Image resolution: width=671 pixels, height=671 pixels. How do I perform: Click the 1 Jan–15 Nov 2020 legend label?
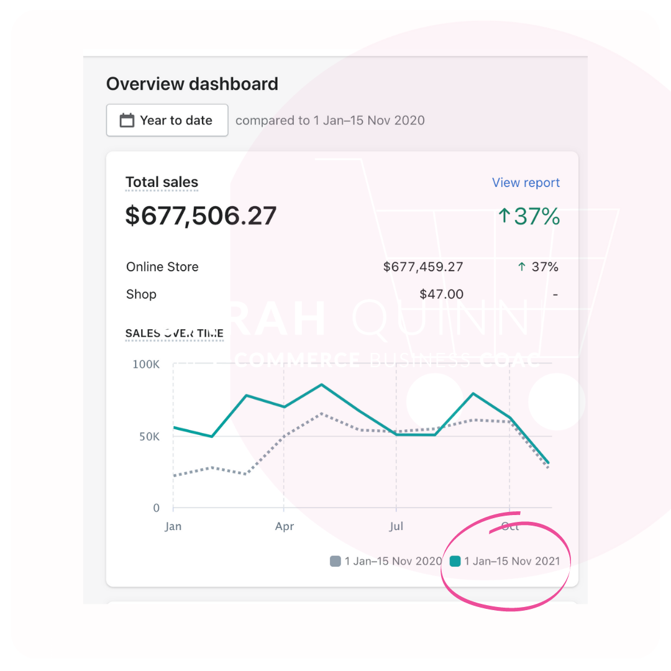pos(393,561)
